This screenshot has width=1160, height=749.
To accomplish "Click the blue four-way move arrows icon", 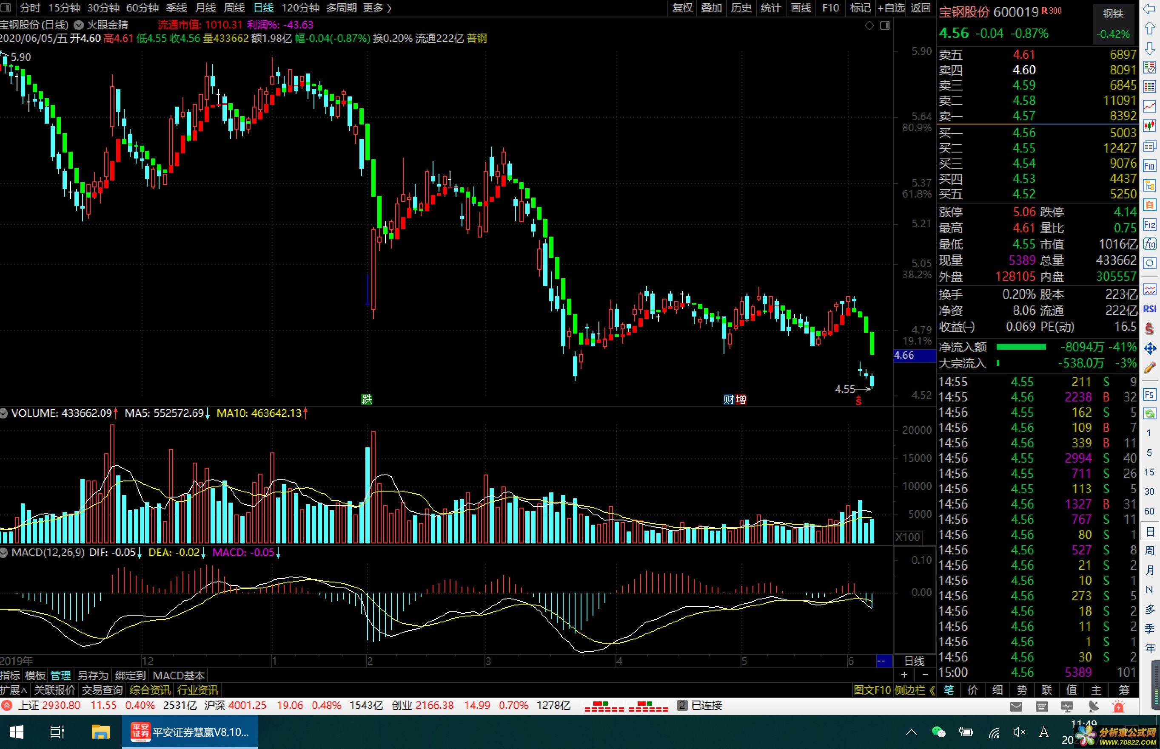I will click(x=1149, y=348).
